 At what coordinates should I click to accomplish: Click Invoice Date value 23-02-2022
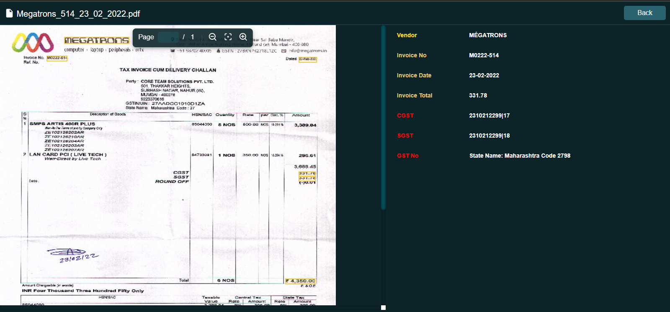(x=484, y=75)
